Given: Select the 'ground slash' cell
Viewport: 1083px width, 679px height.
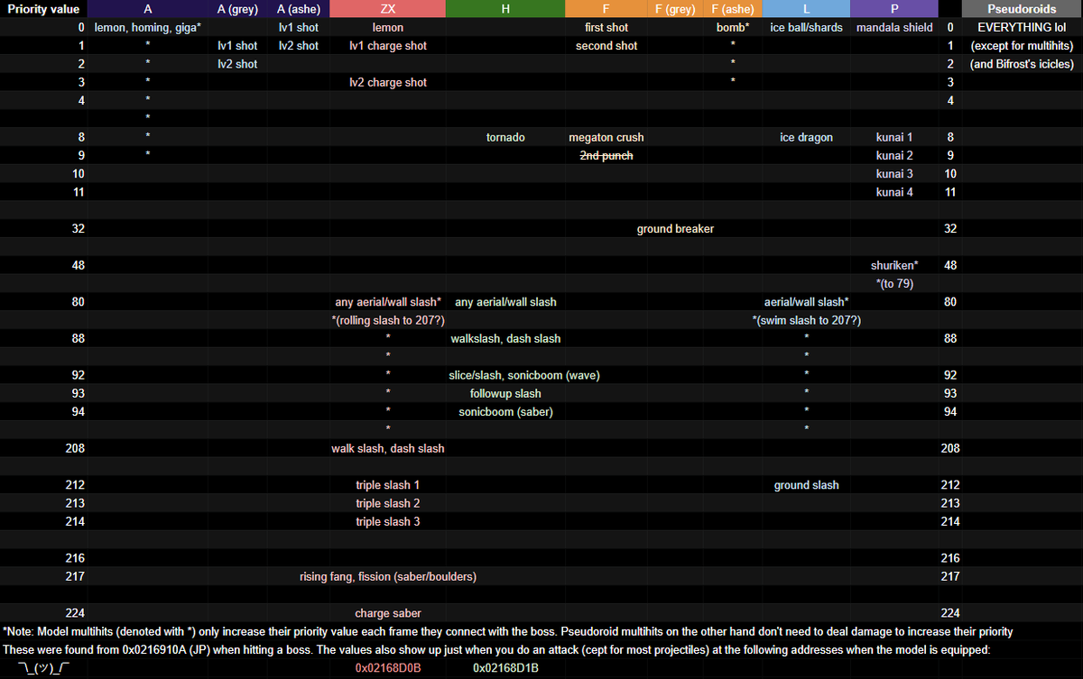Looking at the screenshot, I should (x=806, y=485).
